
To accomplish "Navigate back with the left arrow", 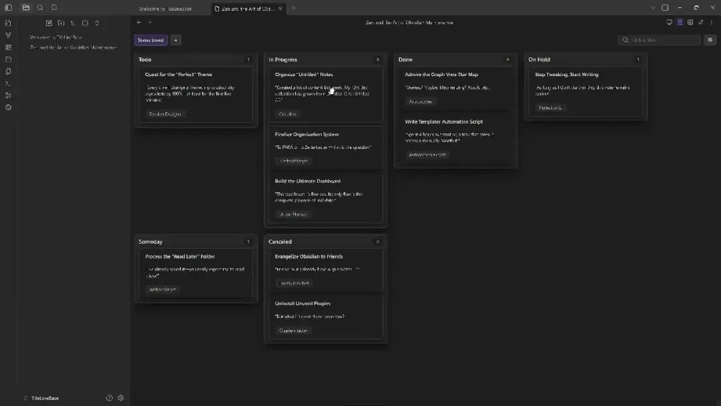I will click(139, 22).
